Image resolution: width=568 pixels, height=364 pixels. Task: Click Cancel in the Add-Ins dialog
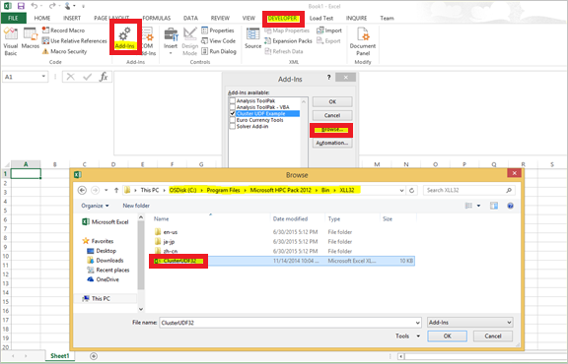tap(332, 116)
